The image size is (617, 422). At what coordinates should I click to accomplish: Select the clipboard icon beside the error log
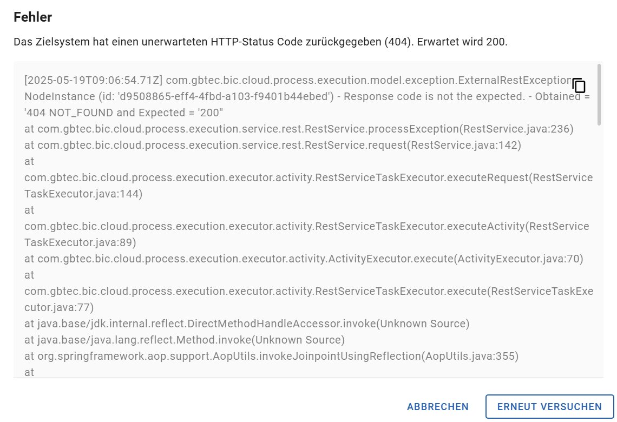(578, 85)
